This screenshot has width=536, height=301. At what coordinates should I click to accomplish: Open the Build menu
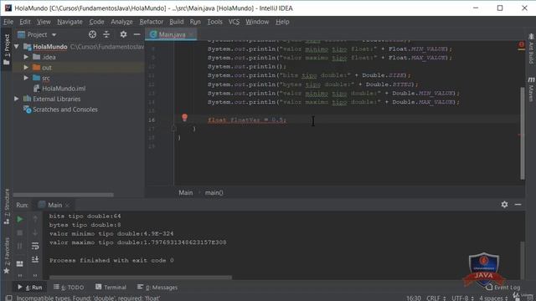pos(177,22)
